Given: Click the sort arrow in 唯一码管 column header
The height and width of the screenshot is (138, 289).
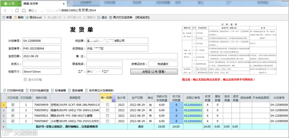Looking at the screenshot, I should [x=114, y=98].
